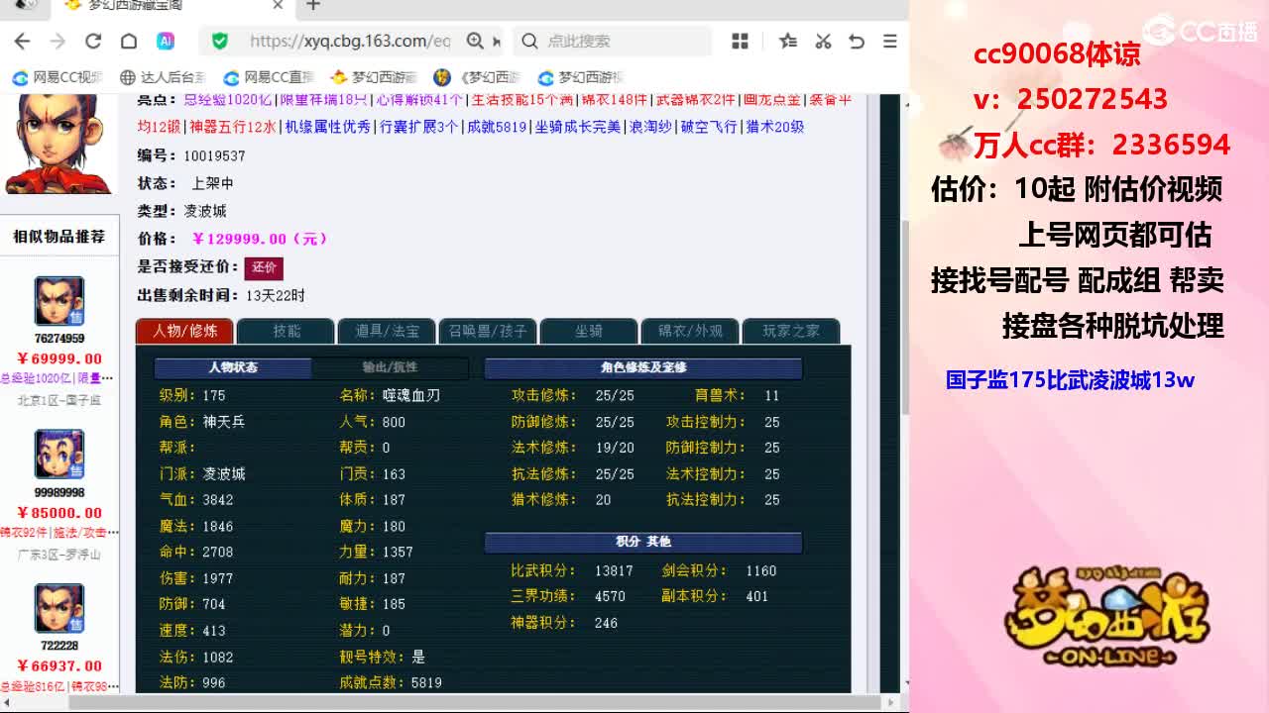Click the 13天22时 remaining time

(276, 295)
